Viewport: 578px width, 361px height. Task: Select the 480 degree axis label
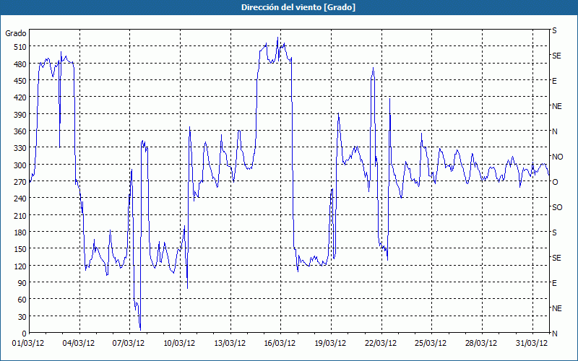(x=20, y=64)
